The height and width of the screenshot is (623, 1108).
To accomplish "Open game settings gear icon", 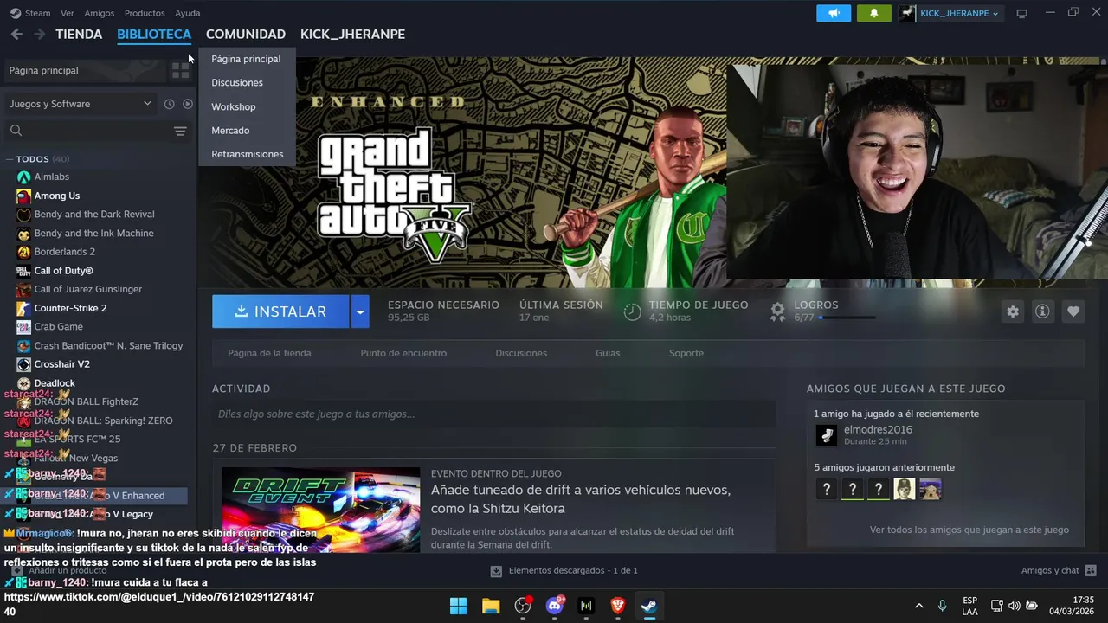I will [x=1013, y=311].
